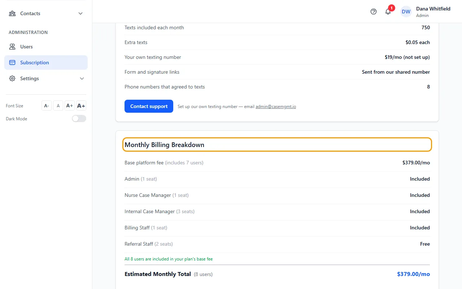Click the $379.00/mo estimated total value
The image size is (462, 289).
(x=414, y=274)
